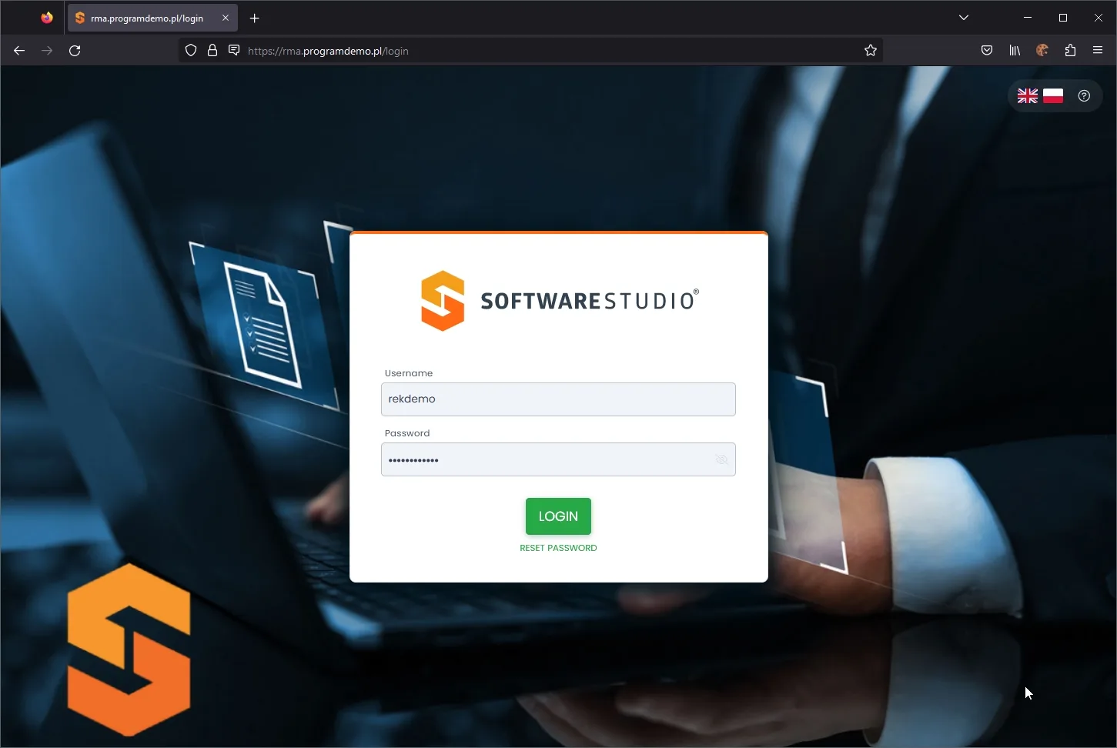Switch language to English via UK flag
1117x748 pixels.
1028,95
